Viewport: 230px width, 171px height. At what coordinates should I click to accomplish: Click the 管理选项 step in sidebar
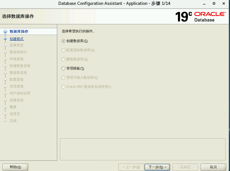[x=16, y=86]
